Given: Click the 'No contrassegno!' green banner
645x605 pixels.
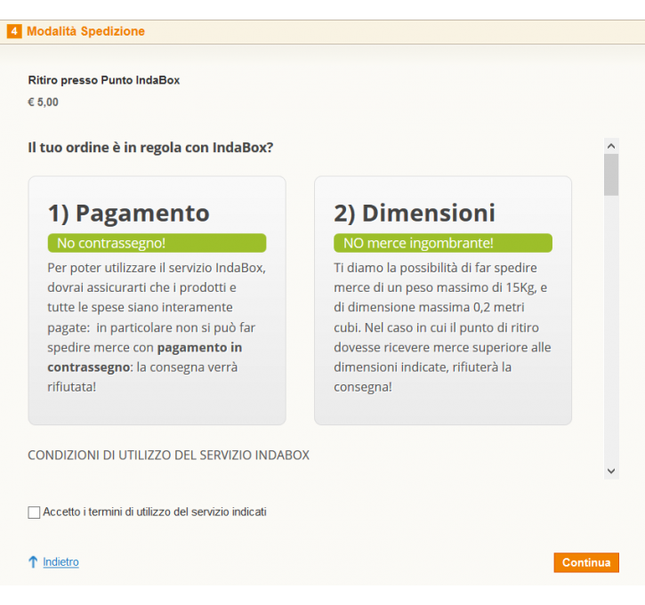Looking at the screenshot, I should (157, 243).
